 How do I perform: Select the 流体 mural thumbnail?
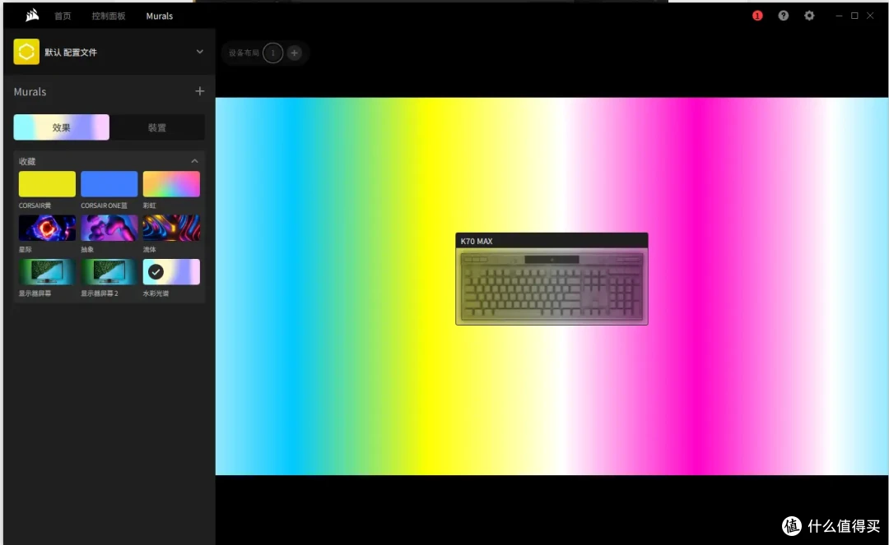(x=171, y=228)
